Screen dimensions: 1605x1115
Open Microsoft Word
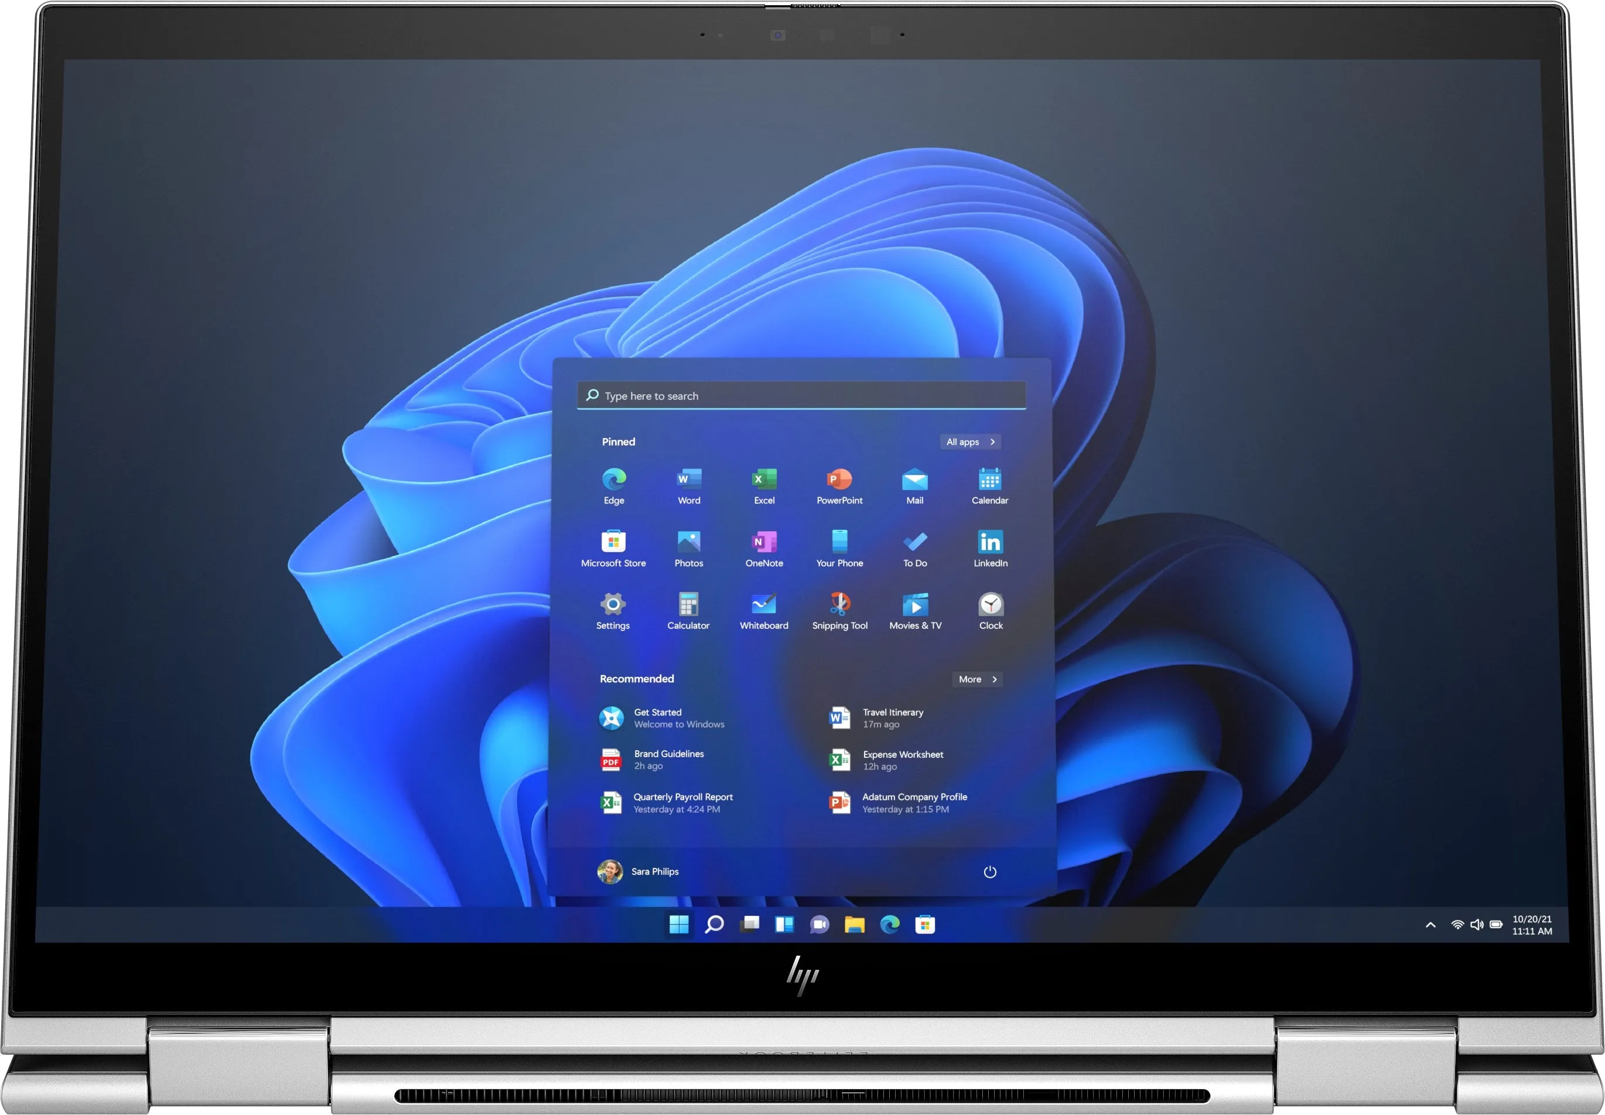684,489
